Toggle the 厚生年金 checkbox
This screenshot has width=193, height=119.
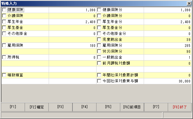tap(4, 22)
